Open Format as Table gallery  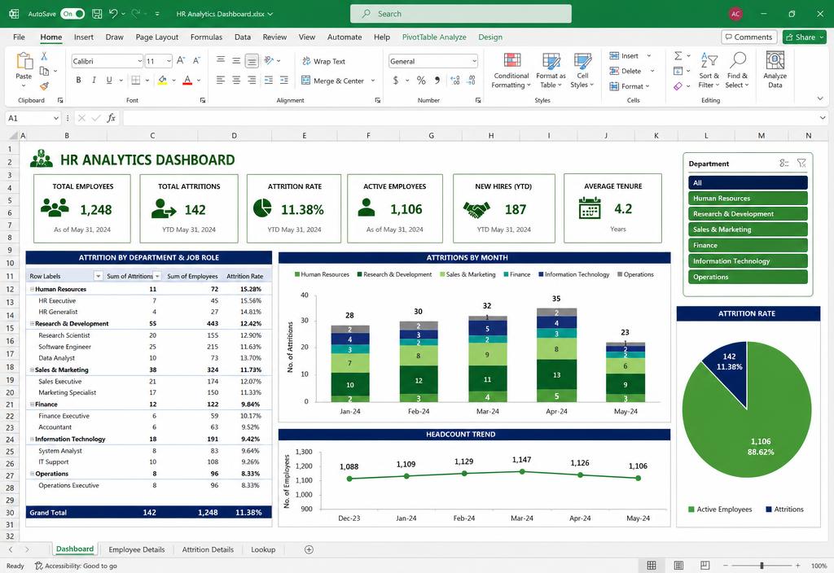[551, 70]
